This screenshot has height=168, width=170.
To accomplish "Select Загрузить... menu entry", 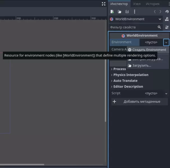I will tap(148, 66).
